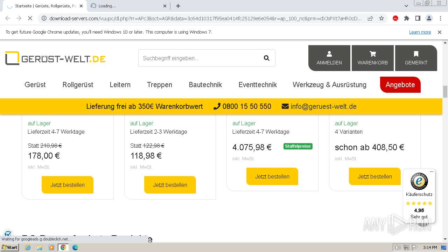This screenshot has height=252, width=448.
Task: Open media player from taskbar
Action: coord(51,247)
